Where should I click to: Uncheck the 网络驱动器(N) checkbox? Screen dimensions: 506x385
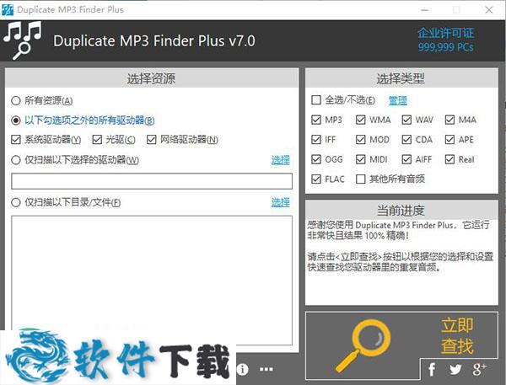[x=151, y=140]
